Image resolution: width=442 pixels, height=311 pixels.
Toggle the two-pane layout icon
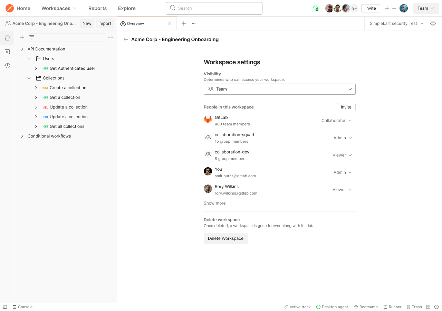(428, 307)
